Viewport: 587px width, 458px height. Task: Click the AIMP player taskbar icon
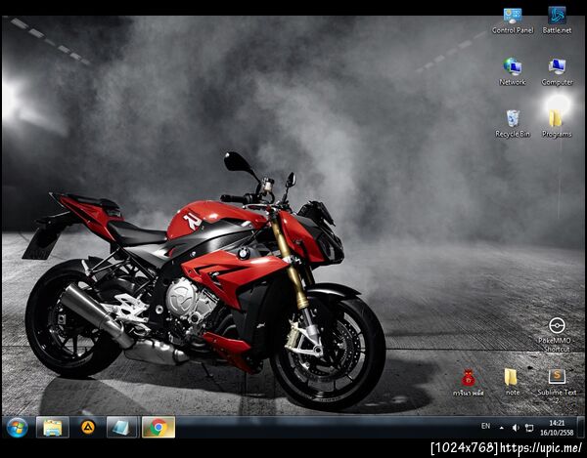(x=88, y=428)
